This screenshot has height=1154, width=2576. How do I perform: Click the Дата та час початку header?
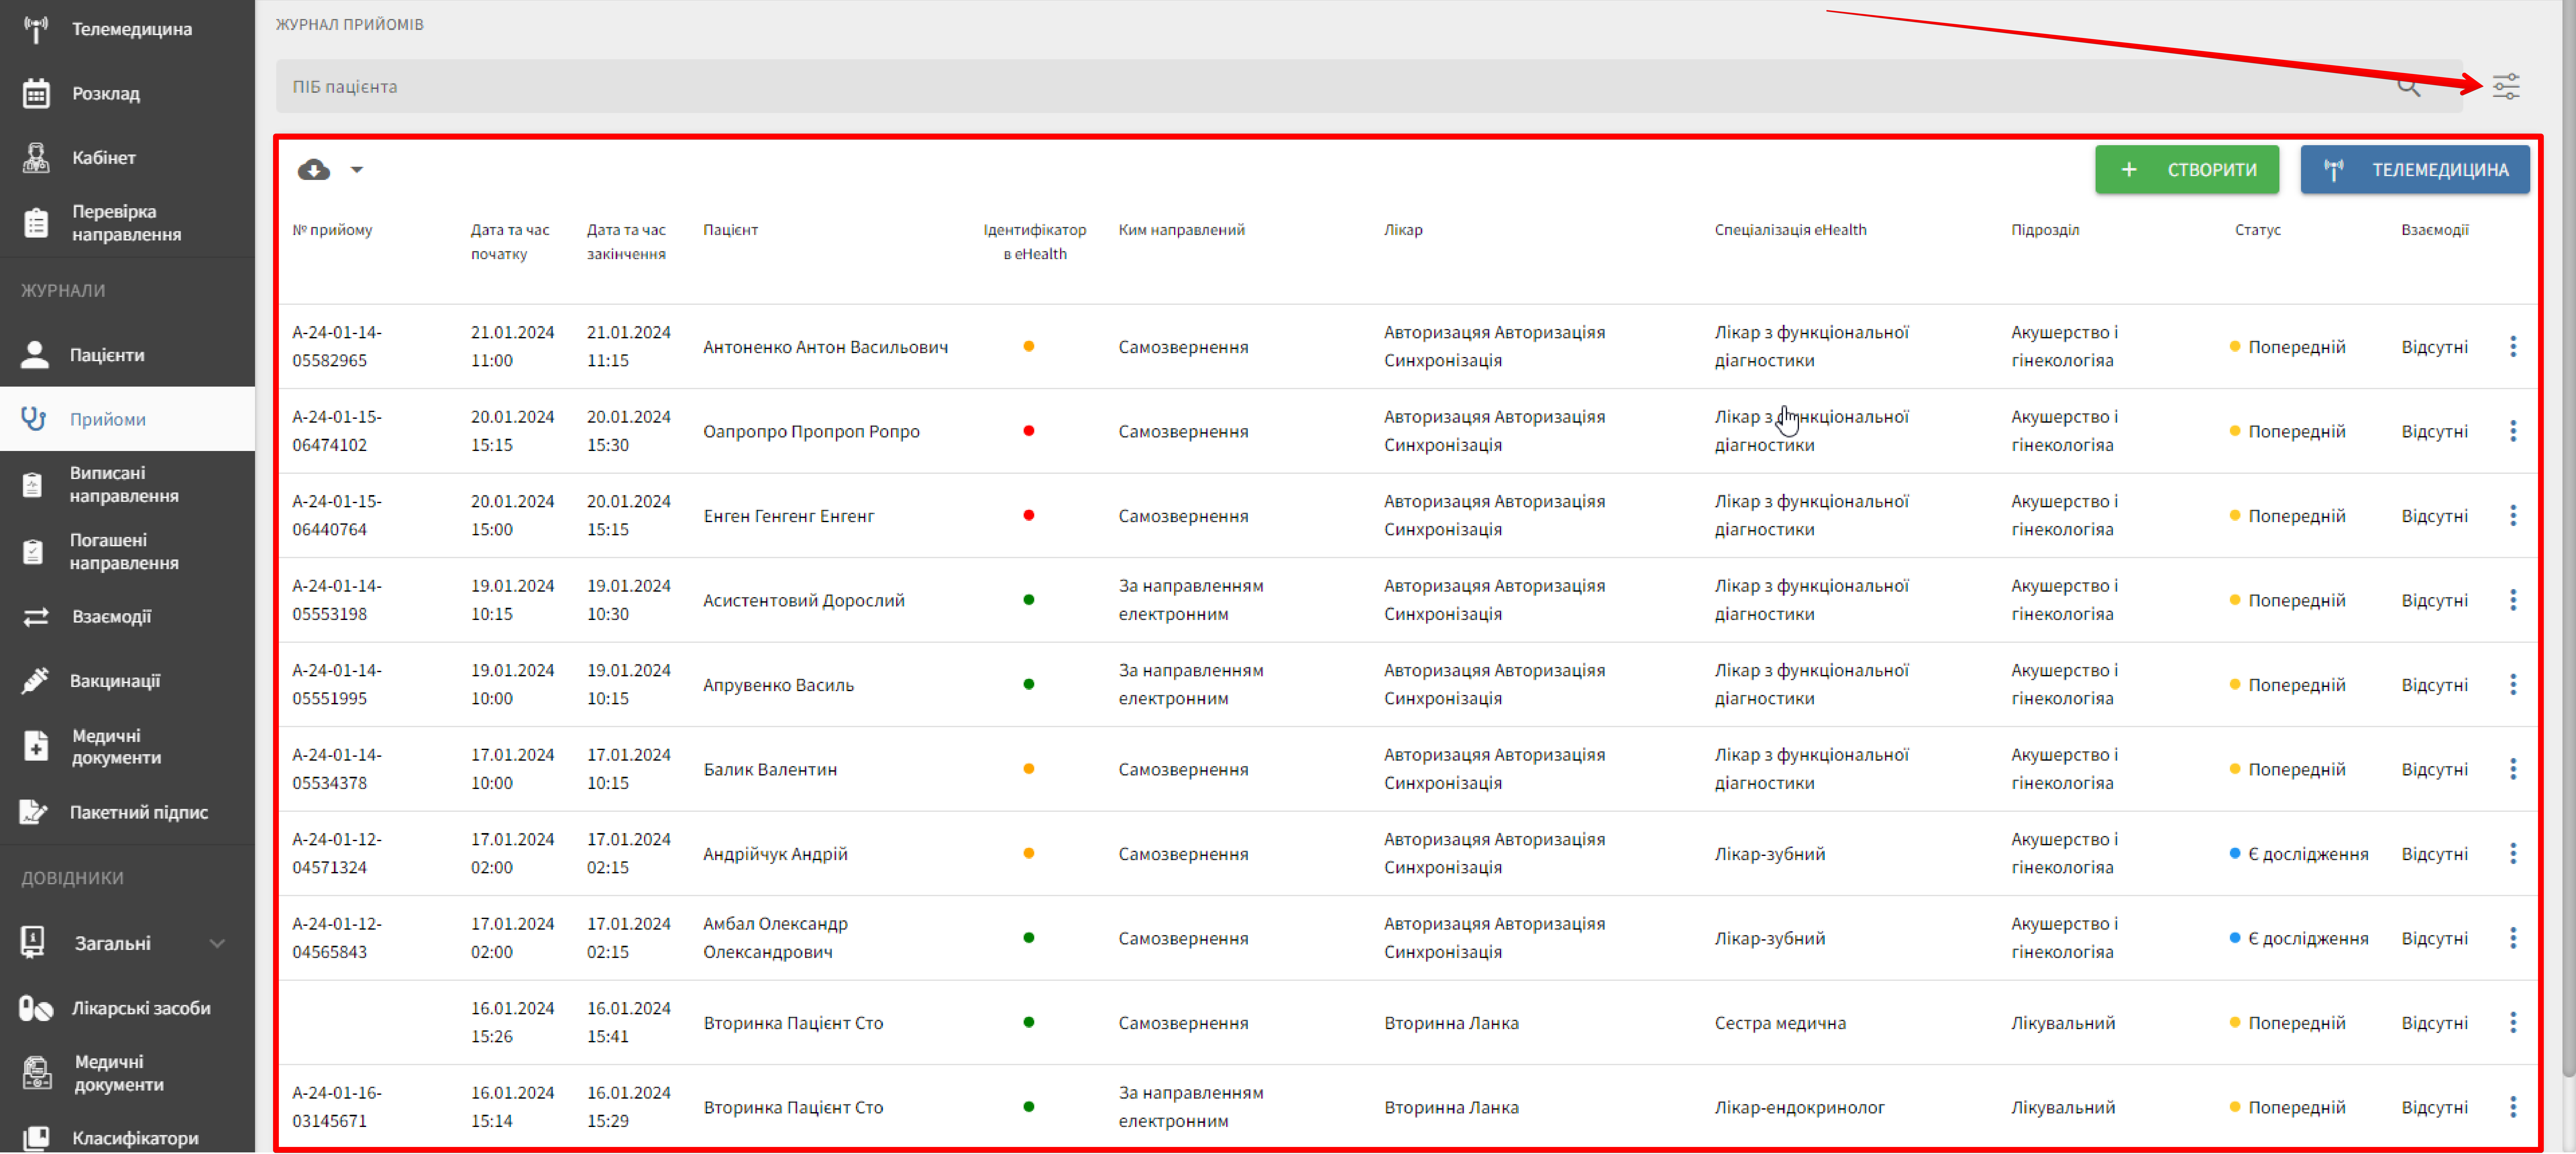(510, 242)
